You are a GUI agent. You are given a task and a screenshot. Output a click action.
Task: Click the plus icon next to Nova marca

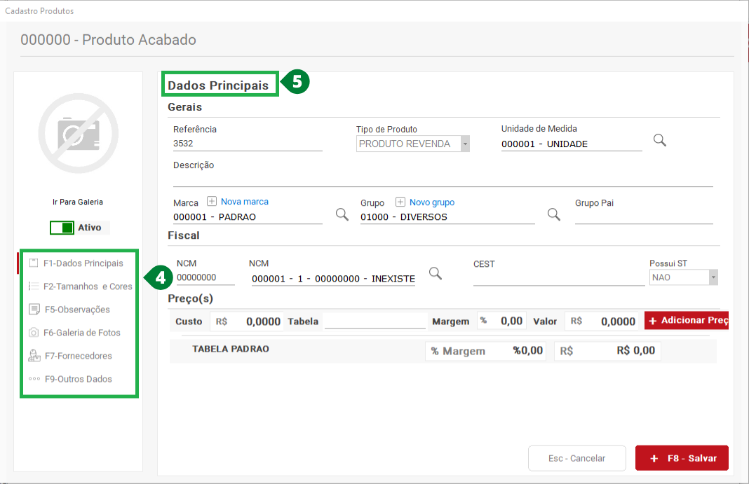pyautogui.click(x=212, y=201)
